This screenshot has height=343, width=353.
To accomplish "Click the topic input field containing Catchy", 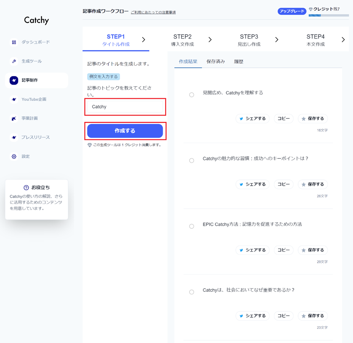I will click(x=125, y=107).
